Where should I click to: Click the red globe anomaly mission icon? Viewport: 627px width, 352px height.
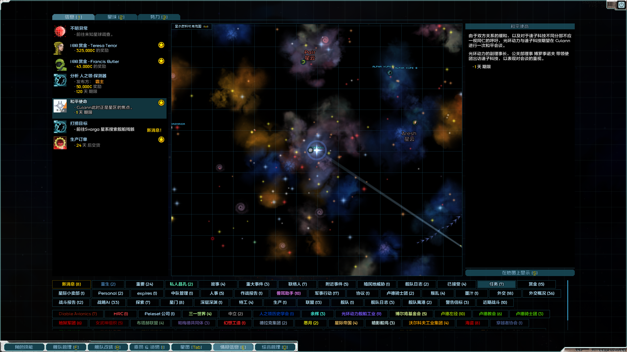(x=60, y=31)
